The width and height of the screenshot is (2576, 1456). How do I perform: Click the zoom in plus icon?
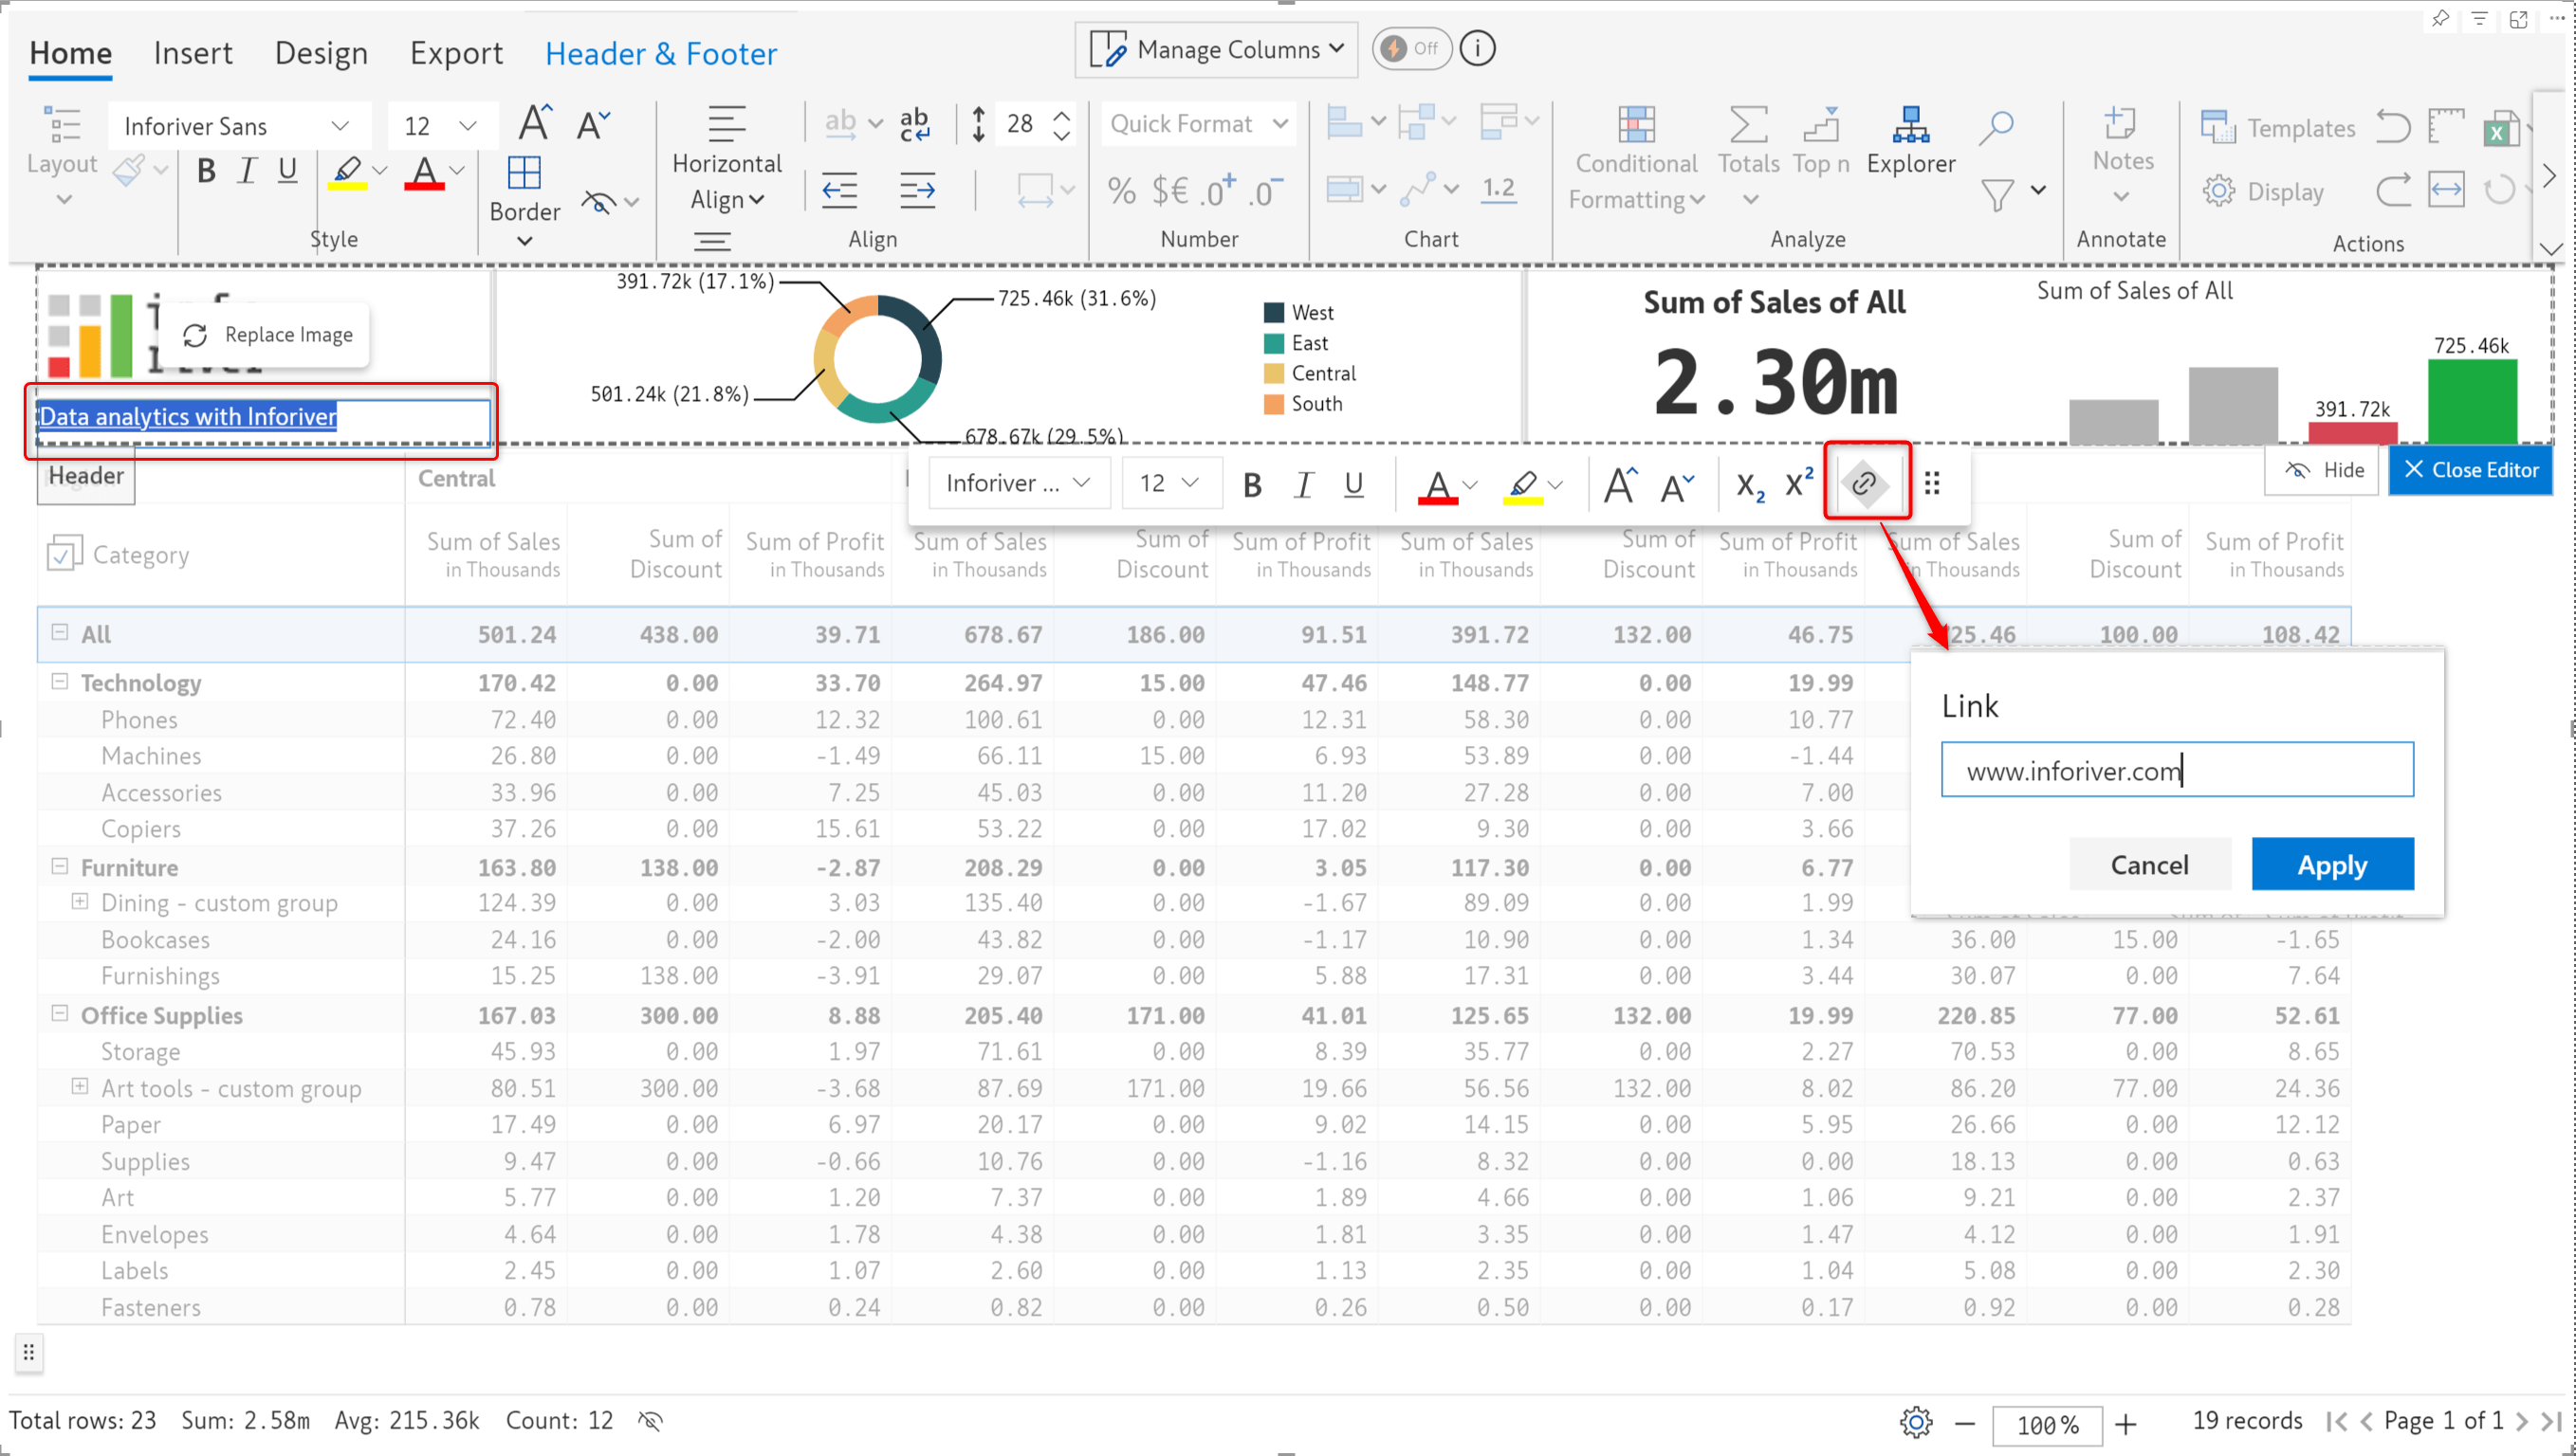point(2125,1423)
